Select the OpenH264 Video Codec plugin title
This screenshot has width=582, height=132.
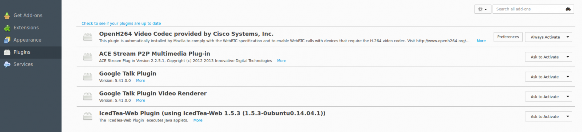coord(186,34)
